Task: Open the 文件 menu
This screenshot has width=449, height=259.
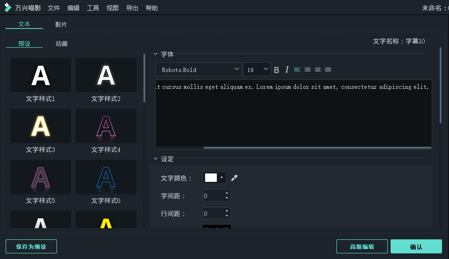Action: (x=54, y=8)
